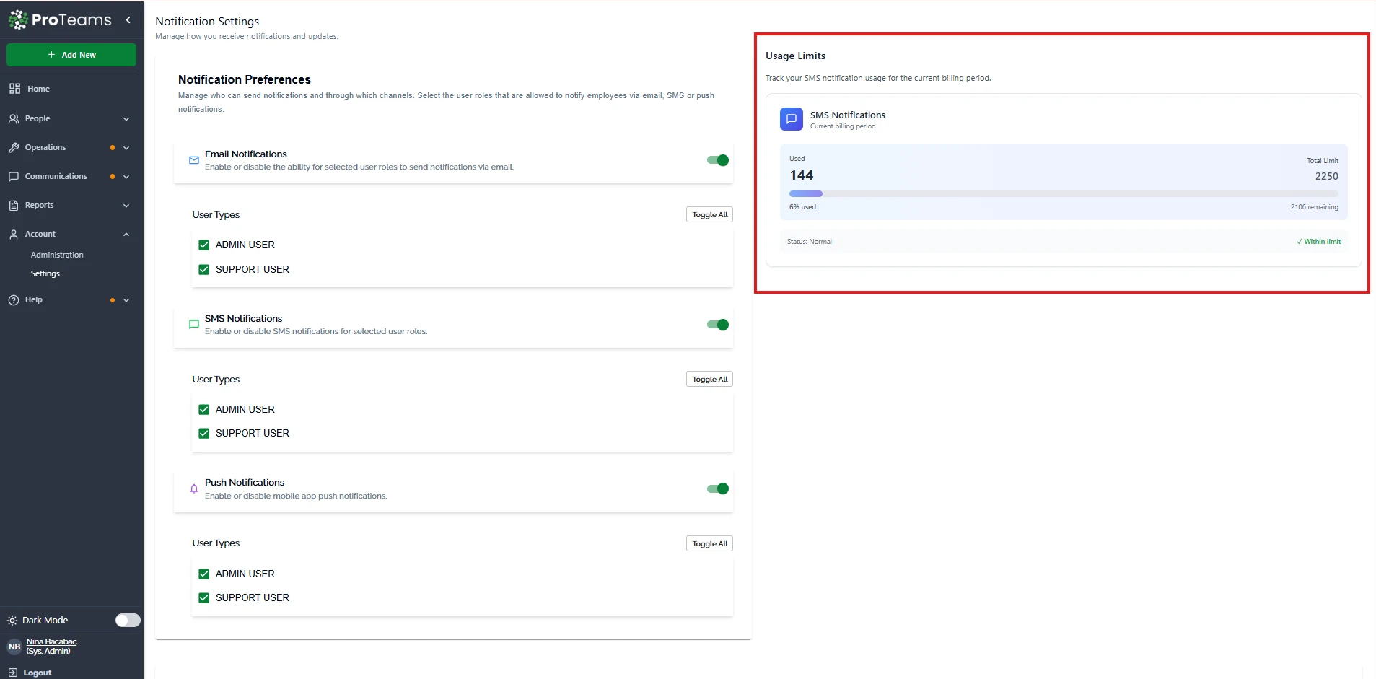Expand the People menu chevron

pyautogui.click(x=126, y=119)
